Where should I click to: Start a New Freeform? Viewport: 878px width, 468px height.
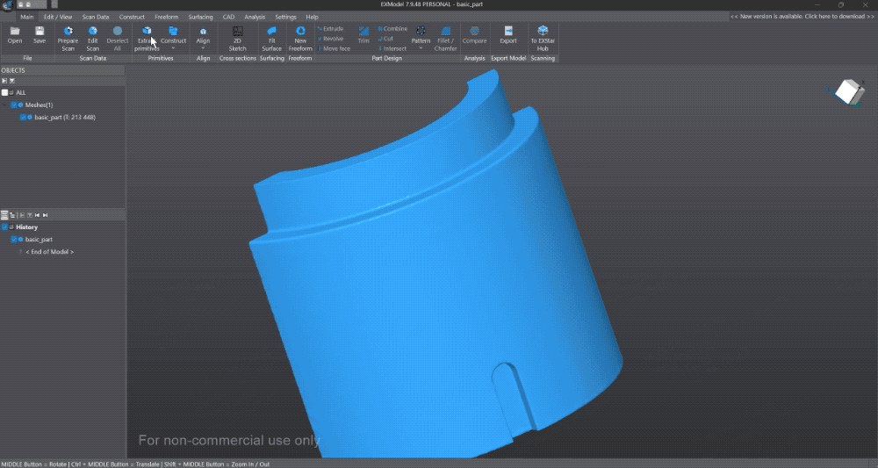pos(300,35)
